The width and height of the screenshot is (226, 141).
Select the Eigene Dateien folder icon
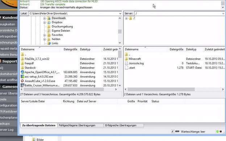tap(49, 31)
